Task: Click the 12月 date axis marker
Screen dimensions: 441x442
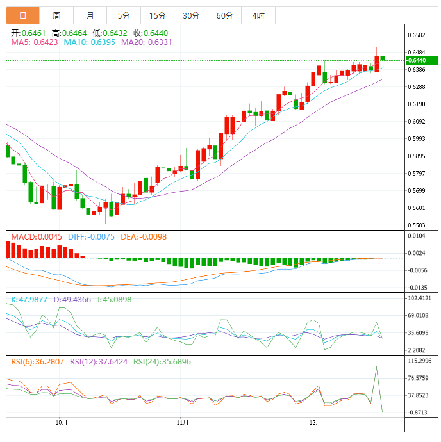Action: (314, 422)
